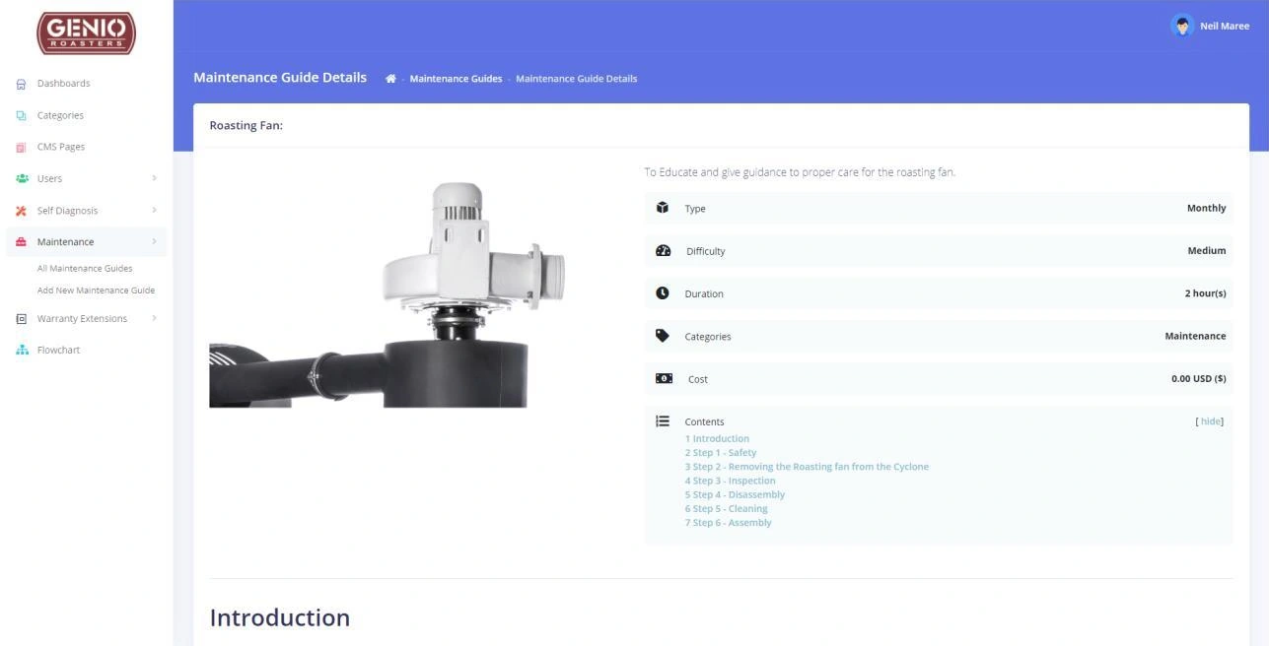Jump to Step 2 - Removing the Roasting fan
Image resolution: width=1269 pixels, height=646 pixels.
807,467
